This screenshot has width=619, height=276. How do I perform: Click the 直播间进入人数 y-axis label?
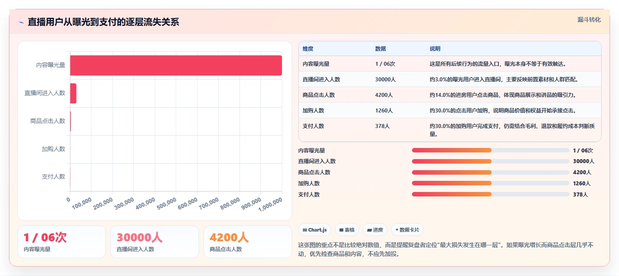[45, 93]
